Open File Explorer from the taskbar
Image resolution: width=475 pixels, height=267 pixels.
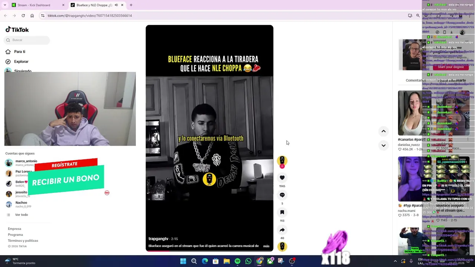pyautogui.click(x=227, y=261)
